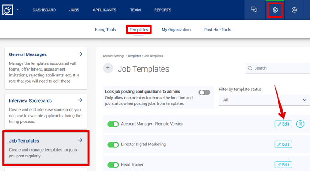Viewport: 310px width, 171px height.
Task: Toggle Lock job posting configurations to admins
Action: (x=204, y=93)
